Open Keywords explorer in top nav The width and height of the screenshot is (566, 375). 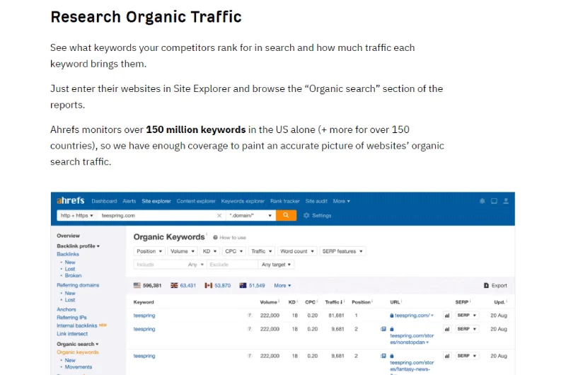[243, 201]
